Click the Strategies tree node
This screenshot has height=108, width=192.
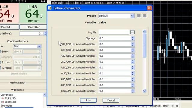click(x=6, y=106)
